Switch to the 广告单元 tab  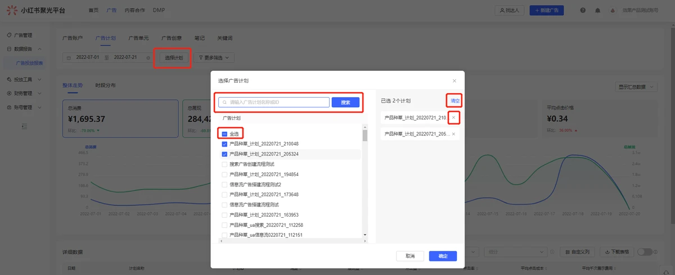(x=138, y=38)
